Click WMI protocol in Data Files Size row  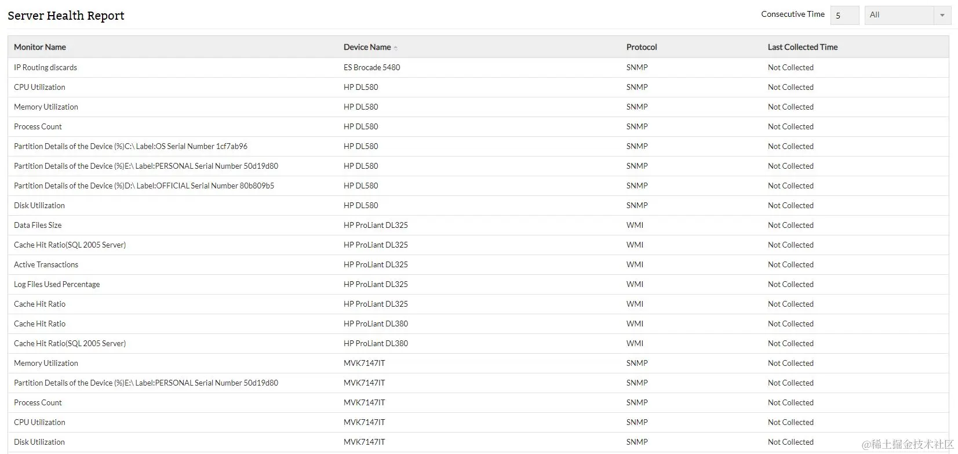(x=635, y=225)
